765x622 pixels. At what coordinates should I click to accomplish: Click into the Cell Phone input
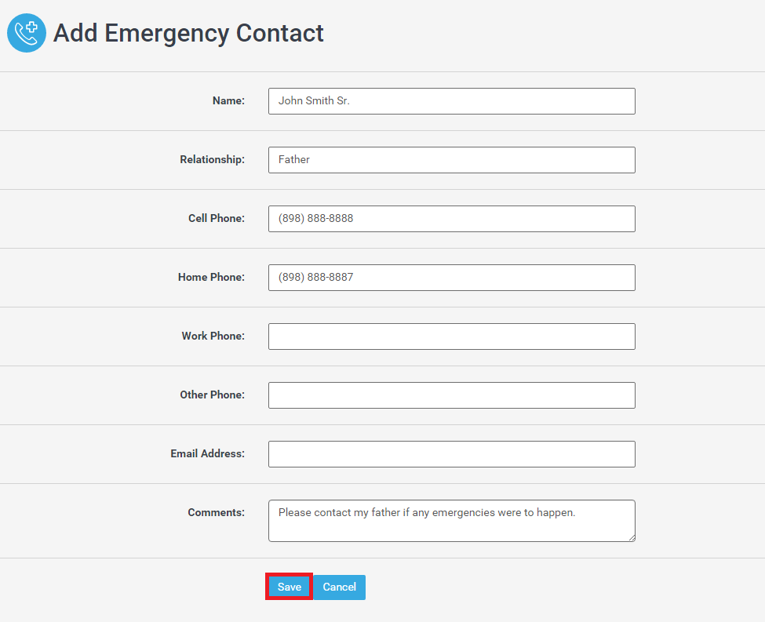pos(452,219)
